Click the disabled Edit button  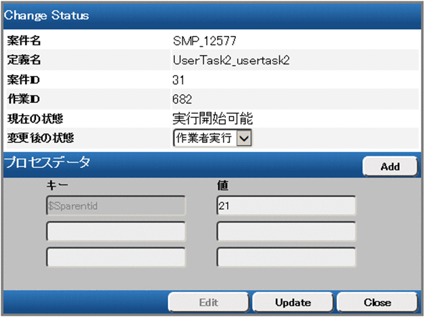(x=208, y=302)
